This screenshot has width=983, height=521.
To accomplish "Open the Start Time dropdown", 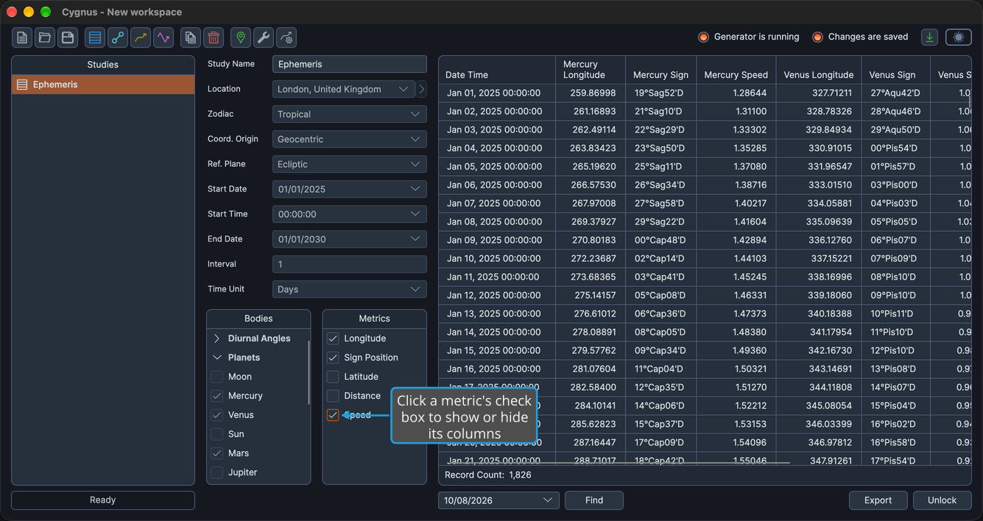I will tap(350, 214).
